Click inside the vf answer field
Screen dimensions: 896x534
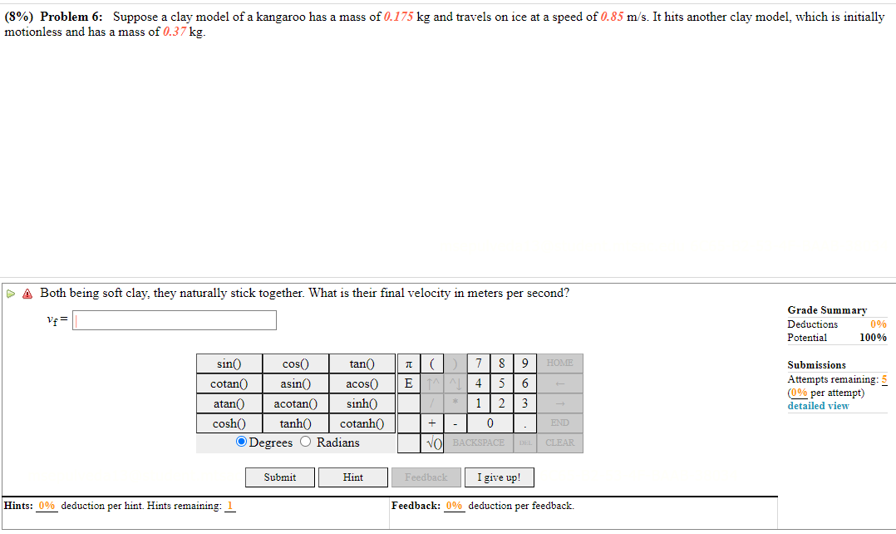tap(174, 319)
